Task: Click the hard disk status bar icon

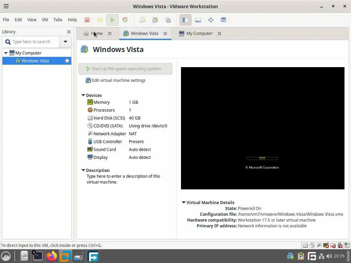Action: coord(305,245)
